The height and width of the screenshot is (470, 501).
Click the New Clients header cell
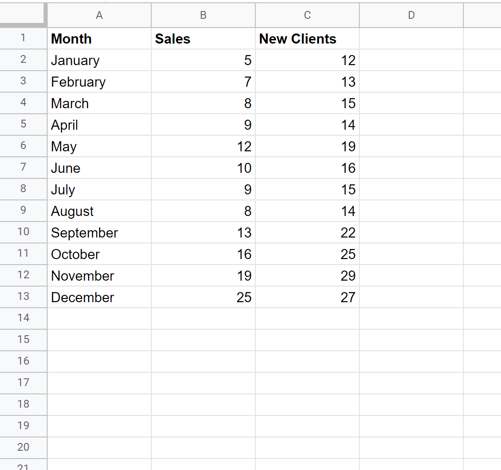pos(307,39)
